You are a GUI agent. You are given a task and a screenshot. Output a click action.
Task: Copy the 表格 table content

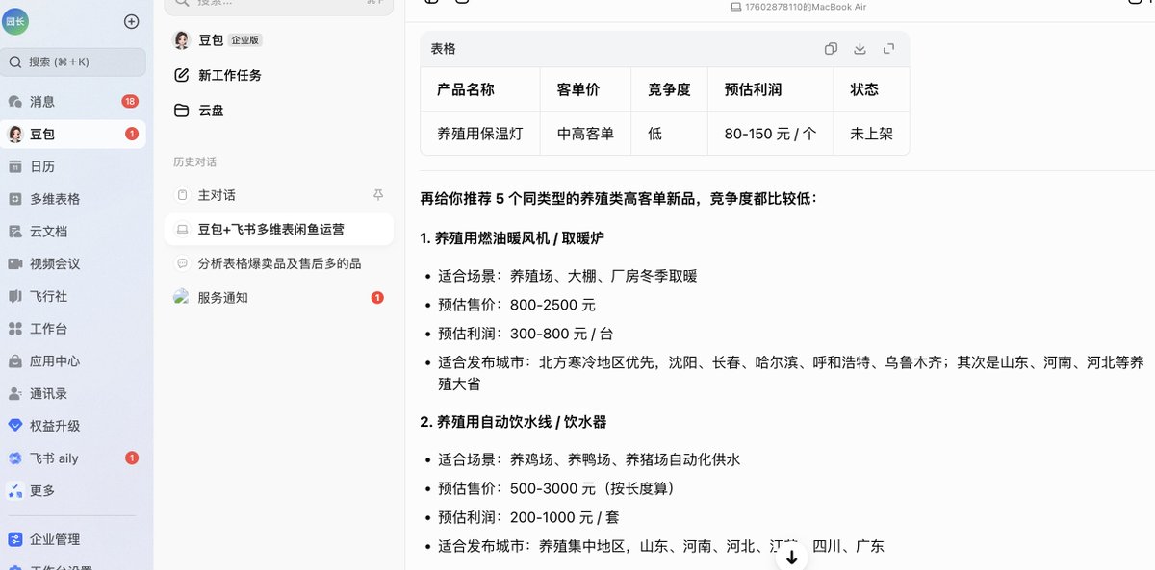[x=831, y=49]
